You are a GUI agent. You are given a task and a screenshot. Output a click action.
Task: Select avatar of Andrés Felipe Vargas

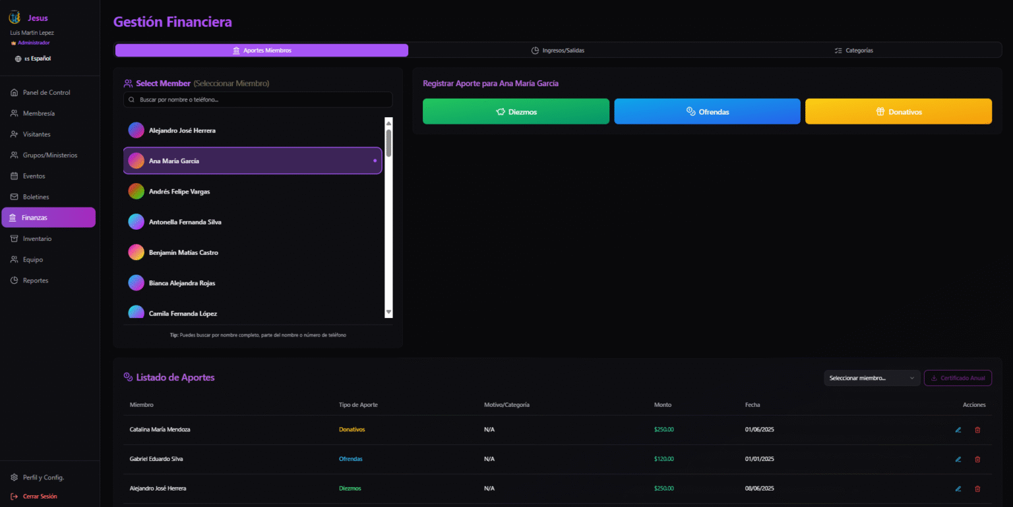[136, 192]
